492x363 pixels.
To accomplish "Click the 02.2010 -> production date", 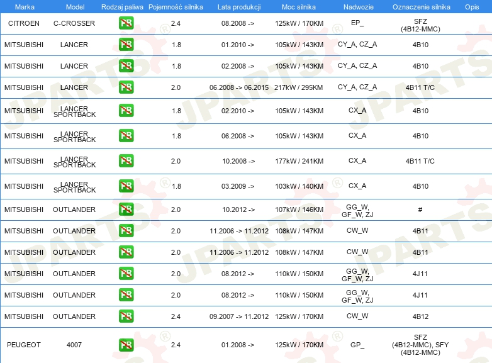I will pos(238,111).
